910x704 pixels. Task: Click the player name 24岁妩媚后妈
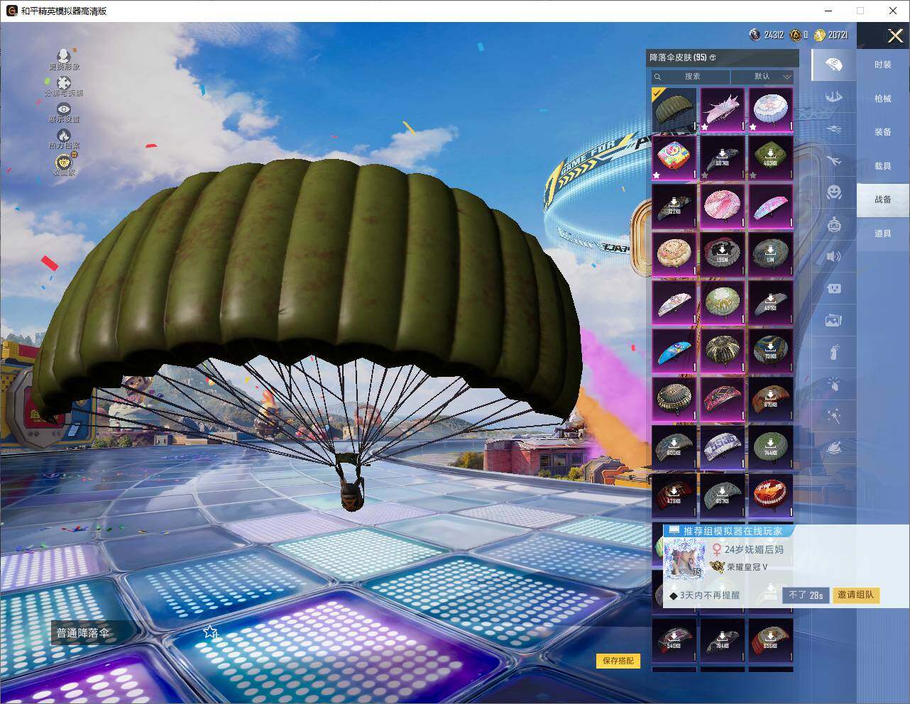pos(754,549)
